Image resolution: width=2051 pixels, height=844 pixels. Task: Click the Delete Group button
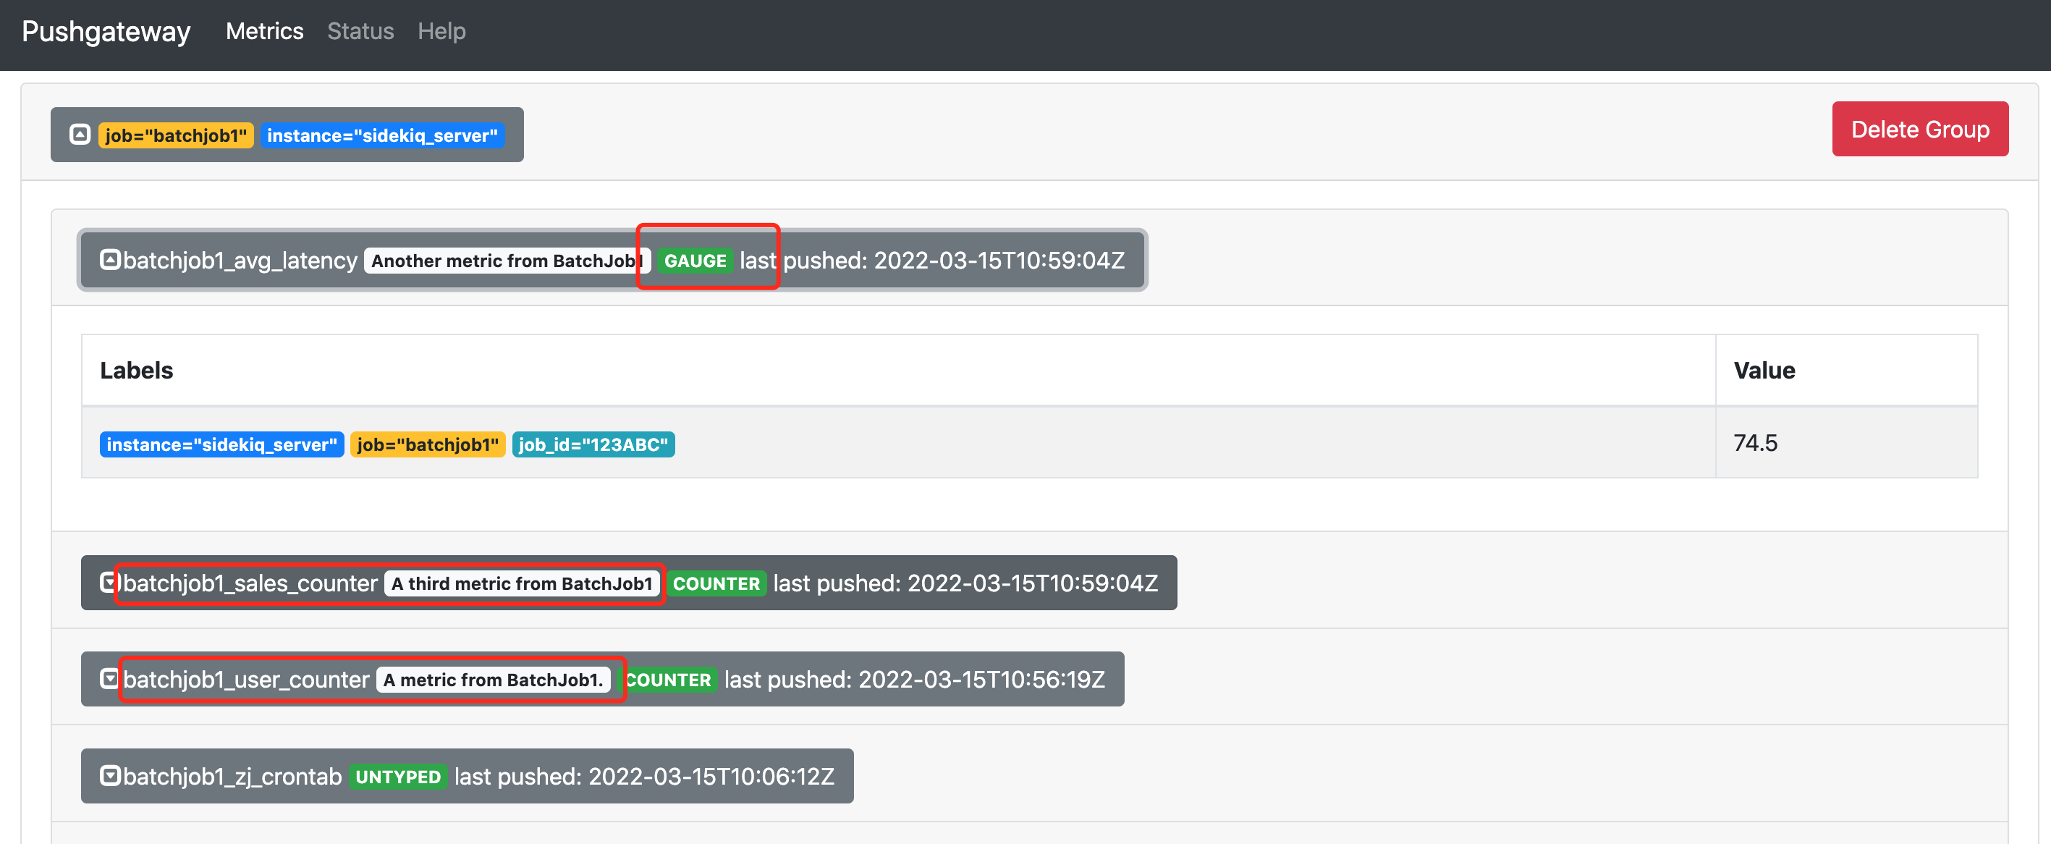point(1919,129)
